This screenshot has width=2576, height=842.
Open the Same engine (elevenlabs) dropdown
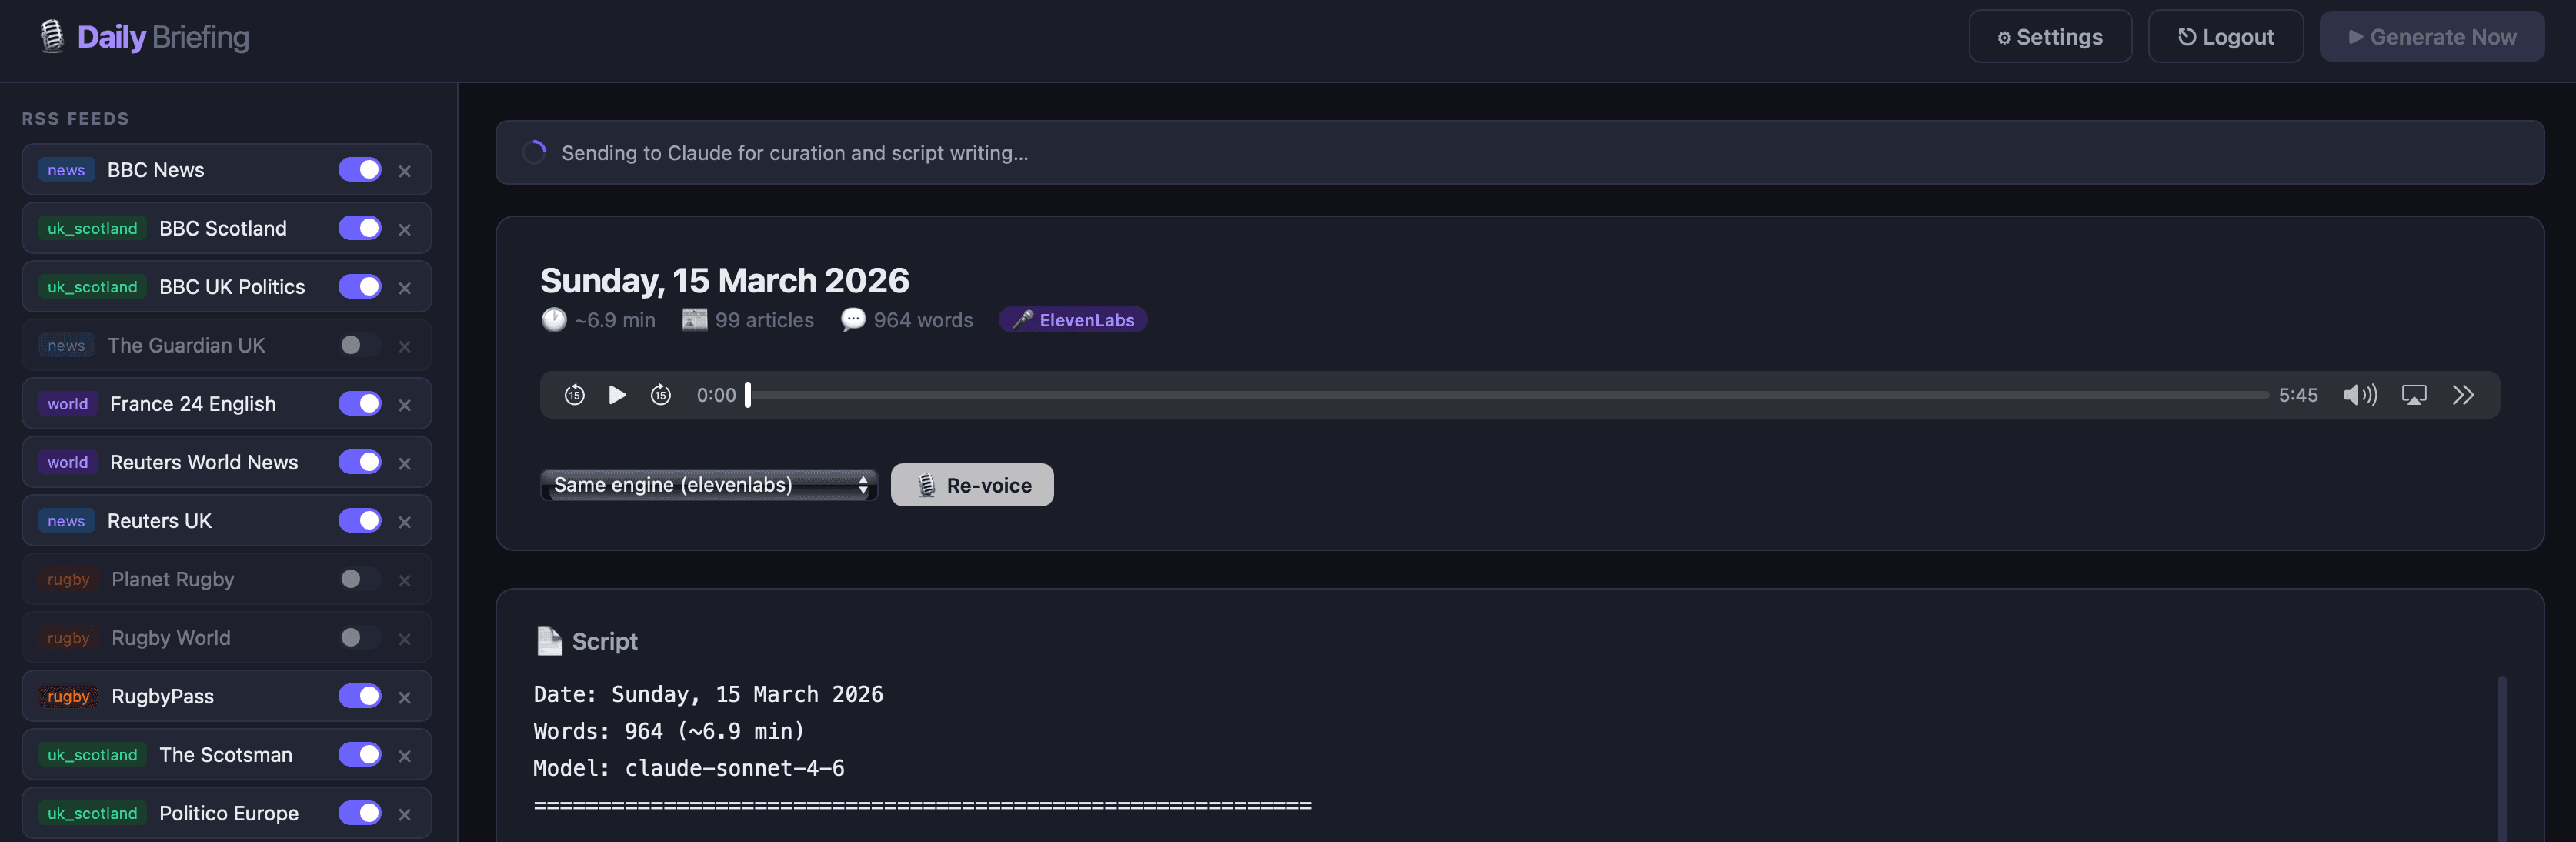coord(708,485)
